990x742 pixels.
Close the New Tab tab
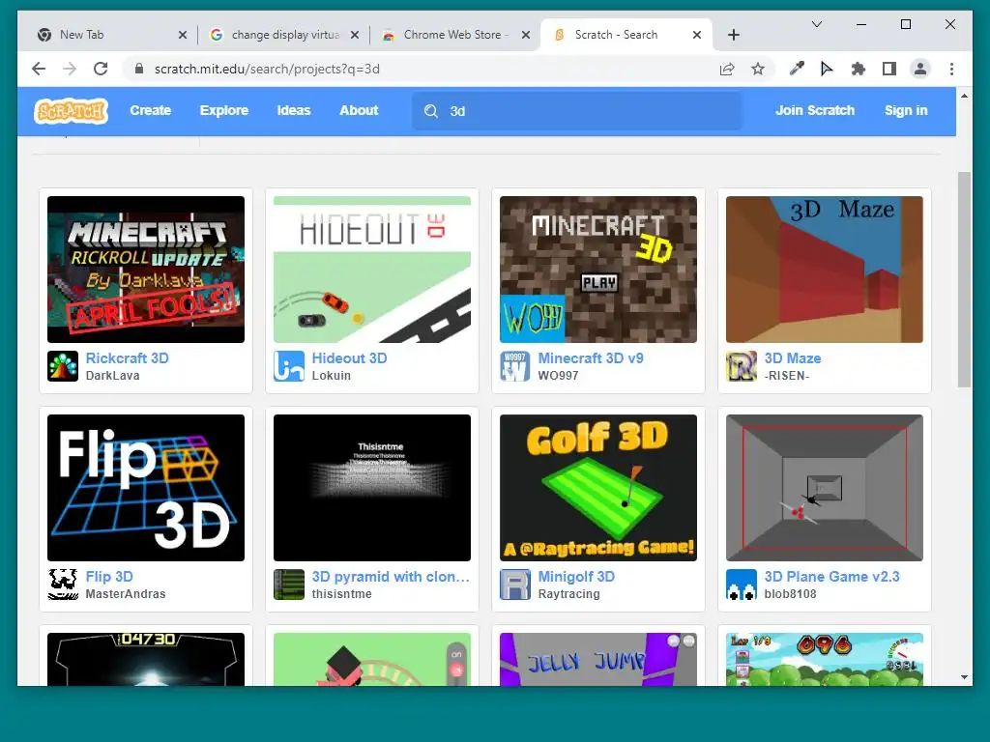pos(183,35)
